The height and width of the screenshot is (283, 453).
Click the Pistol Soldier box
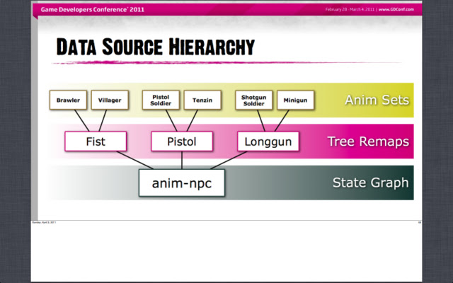160,100
